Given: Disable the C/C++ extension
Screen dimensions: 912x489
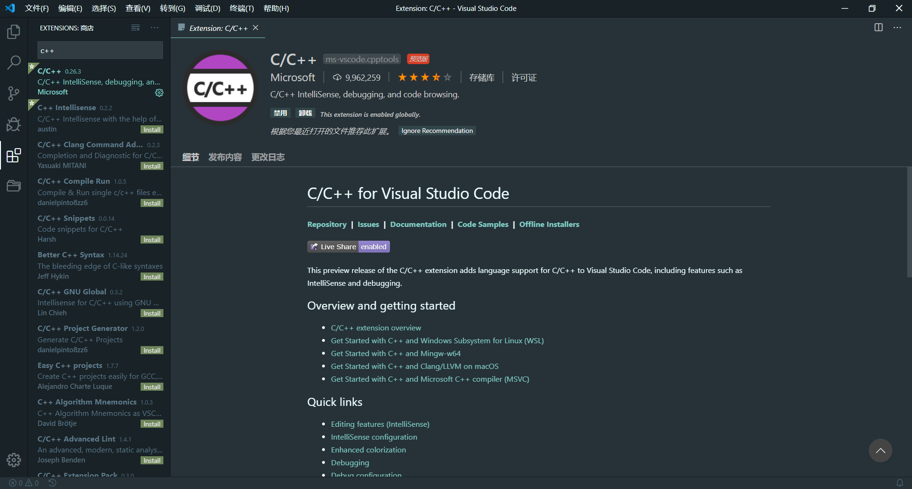Looking at the screenshot, I should click(280, 113).
